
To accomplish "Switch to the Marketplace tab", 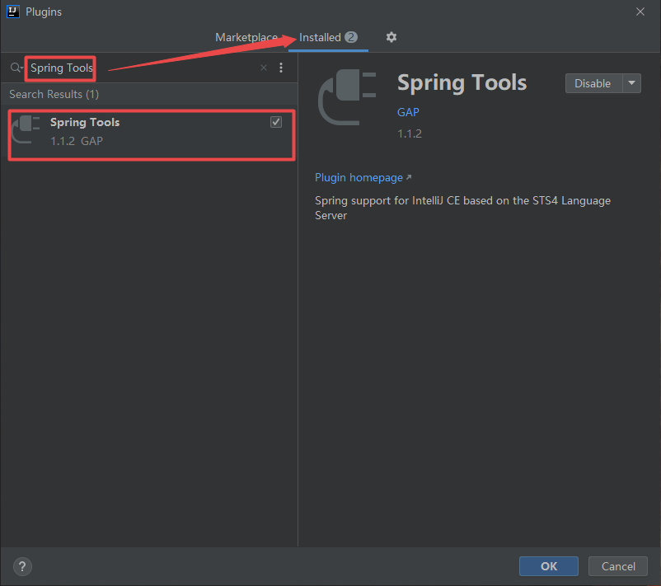I will point(246,37).
